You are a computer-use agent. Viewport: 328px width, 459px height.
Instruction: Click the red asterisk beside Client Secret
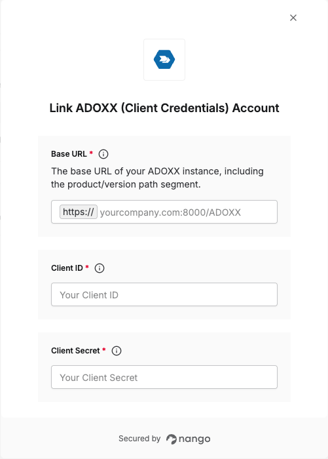coord(104,349)
